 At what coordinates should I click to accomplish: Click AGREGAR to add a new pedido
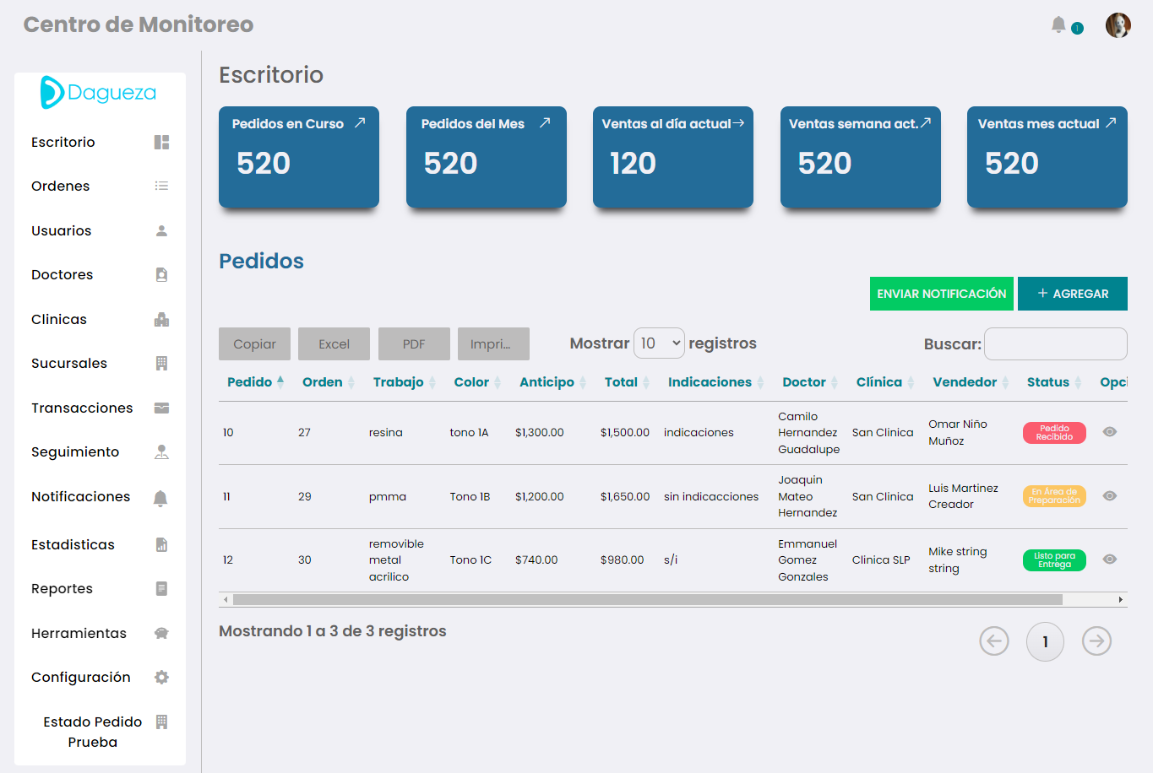coord(1073,294)
